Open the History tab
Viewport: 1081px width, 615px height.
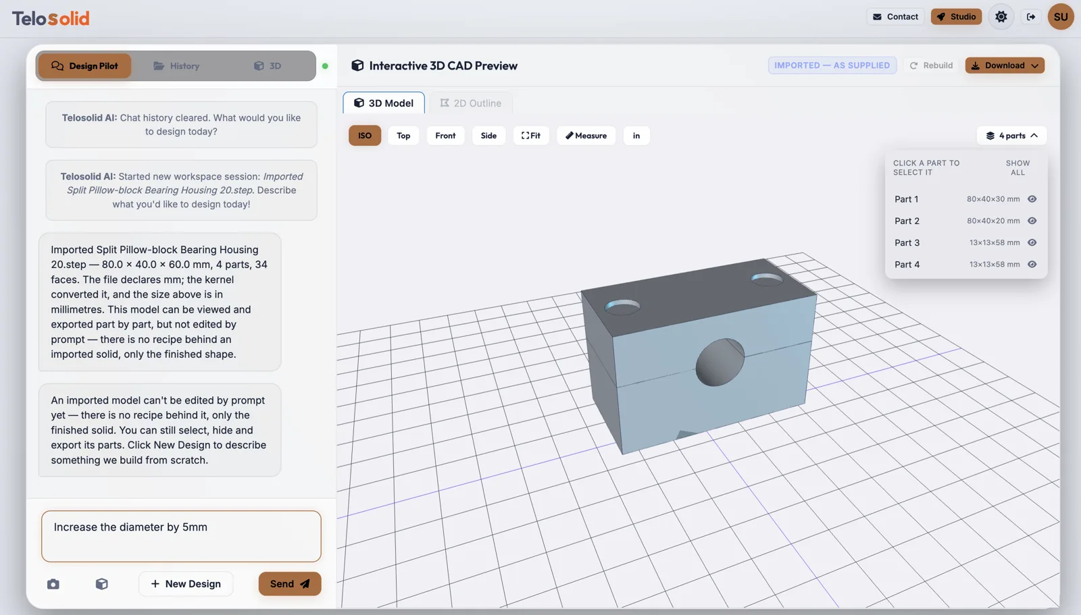176,66
